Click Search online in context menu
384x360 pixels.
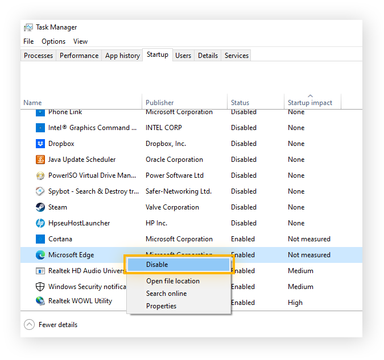(x=166, y=294)
